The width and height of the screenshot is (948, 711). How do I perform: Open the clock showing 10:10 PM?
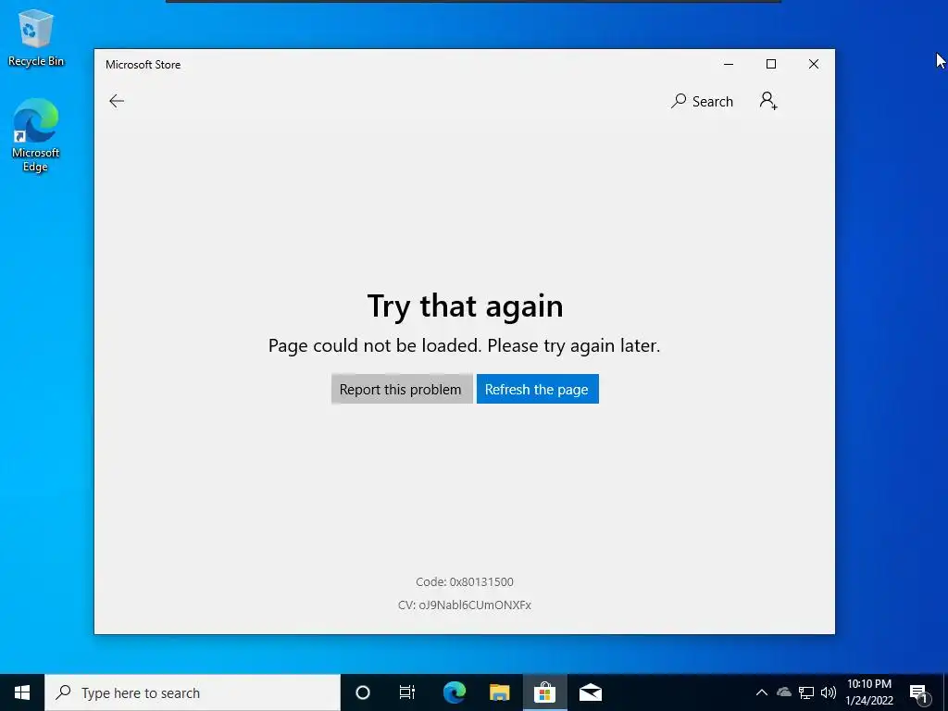click(x=868, y=692)
